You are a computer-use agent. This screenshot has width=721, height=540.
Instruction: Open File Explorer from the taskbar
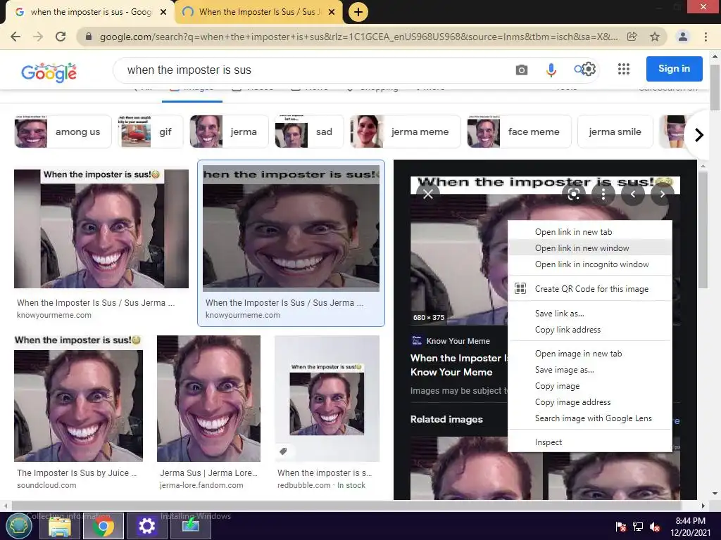click(61, 526)
